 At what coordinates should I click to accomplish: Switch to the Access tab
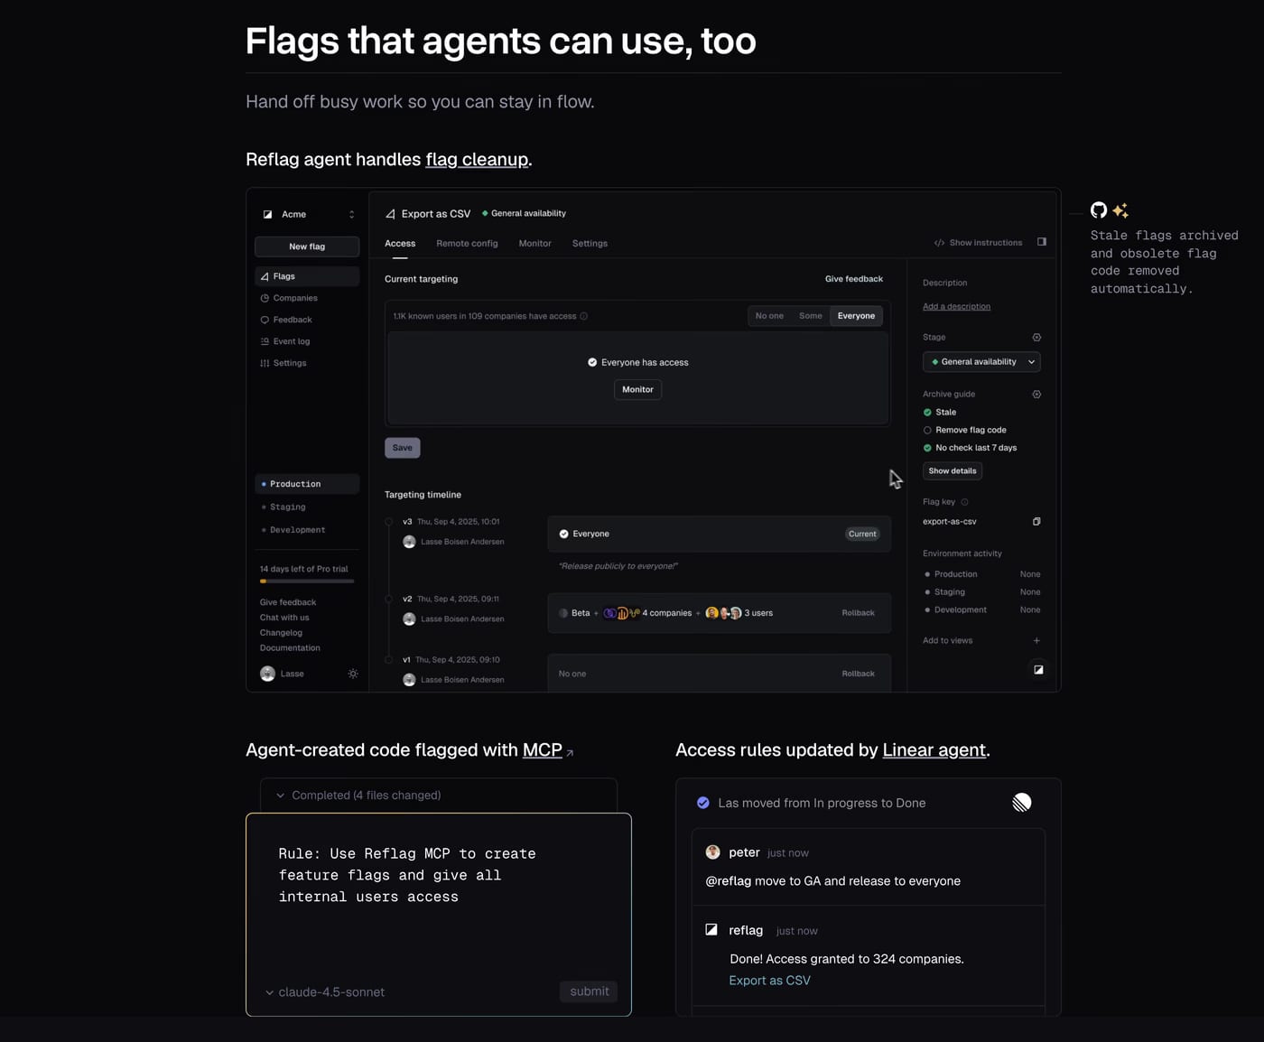[x=400, y=244]
